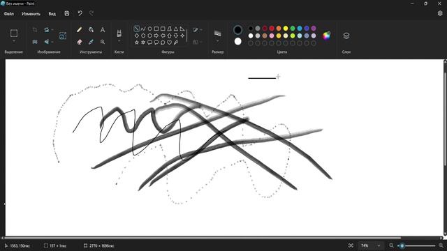Open the Edit colors wheel

tap(326, 36)
